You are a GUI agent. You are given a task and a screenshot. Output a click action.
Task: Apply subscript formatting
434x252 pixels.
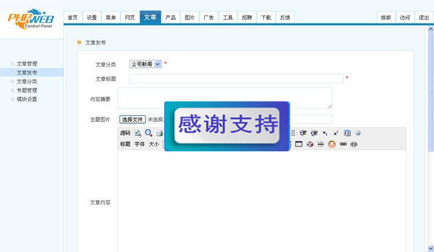[x=325, y=133]
